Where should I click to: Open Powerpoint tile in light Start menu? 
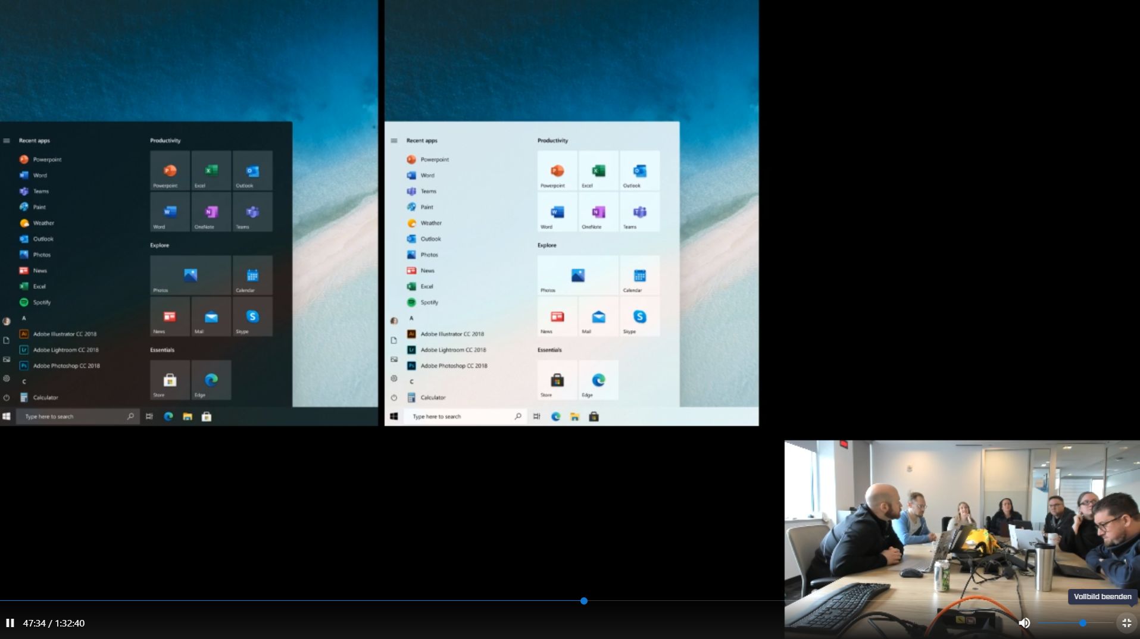point(557,171)
